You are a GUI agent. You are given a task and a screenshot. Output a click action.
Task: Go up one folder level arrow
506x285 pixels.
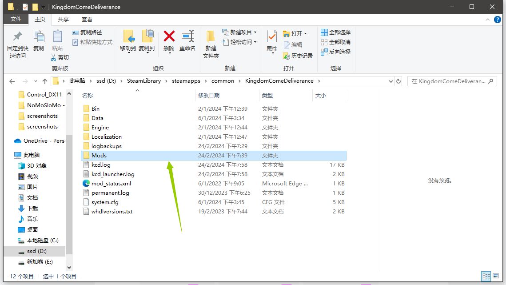[44, 81]
